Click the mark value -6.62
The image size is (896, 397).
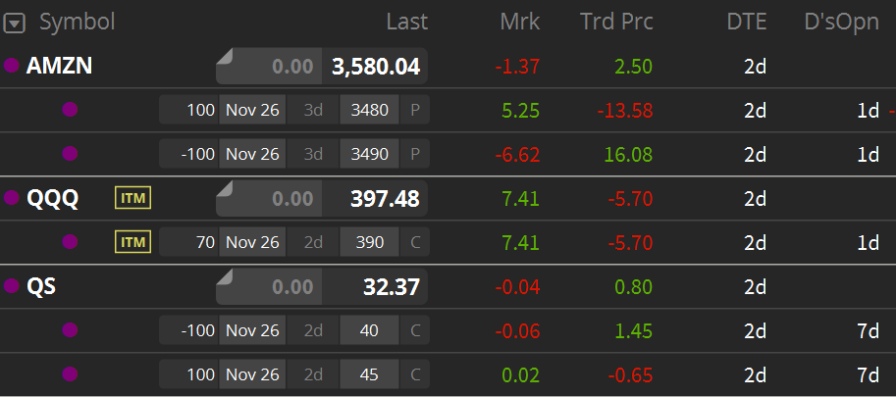pyautogui.click(x=517, y=155)
